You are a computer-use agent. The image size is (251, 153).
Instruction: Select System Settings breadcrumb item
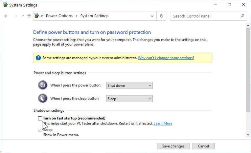tap(95, 16)
